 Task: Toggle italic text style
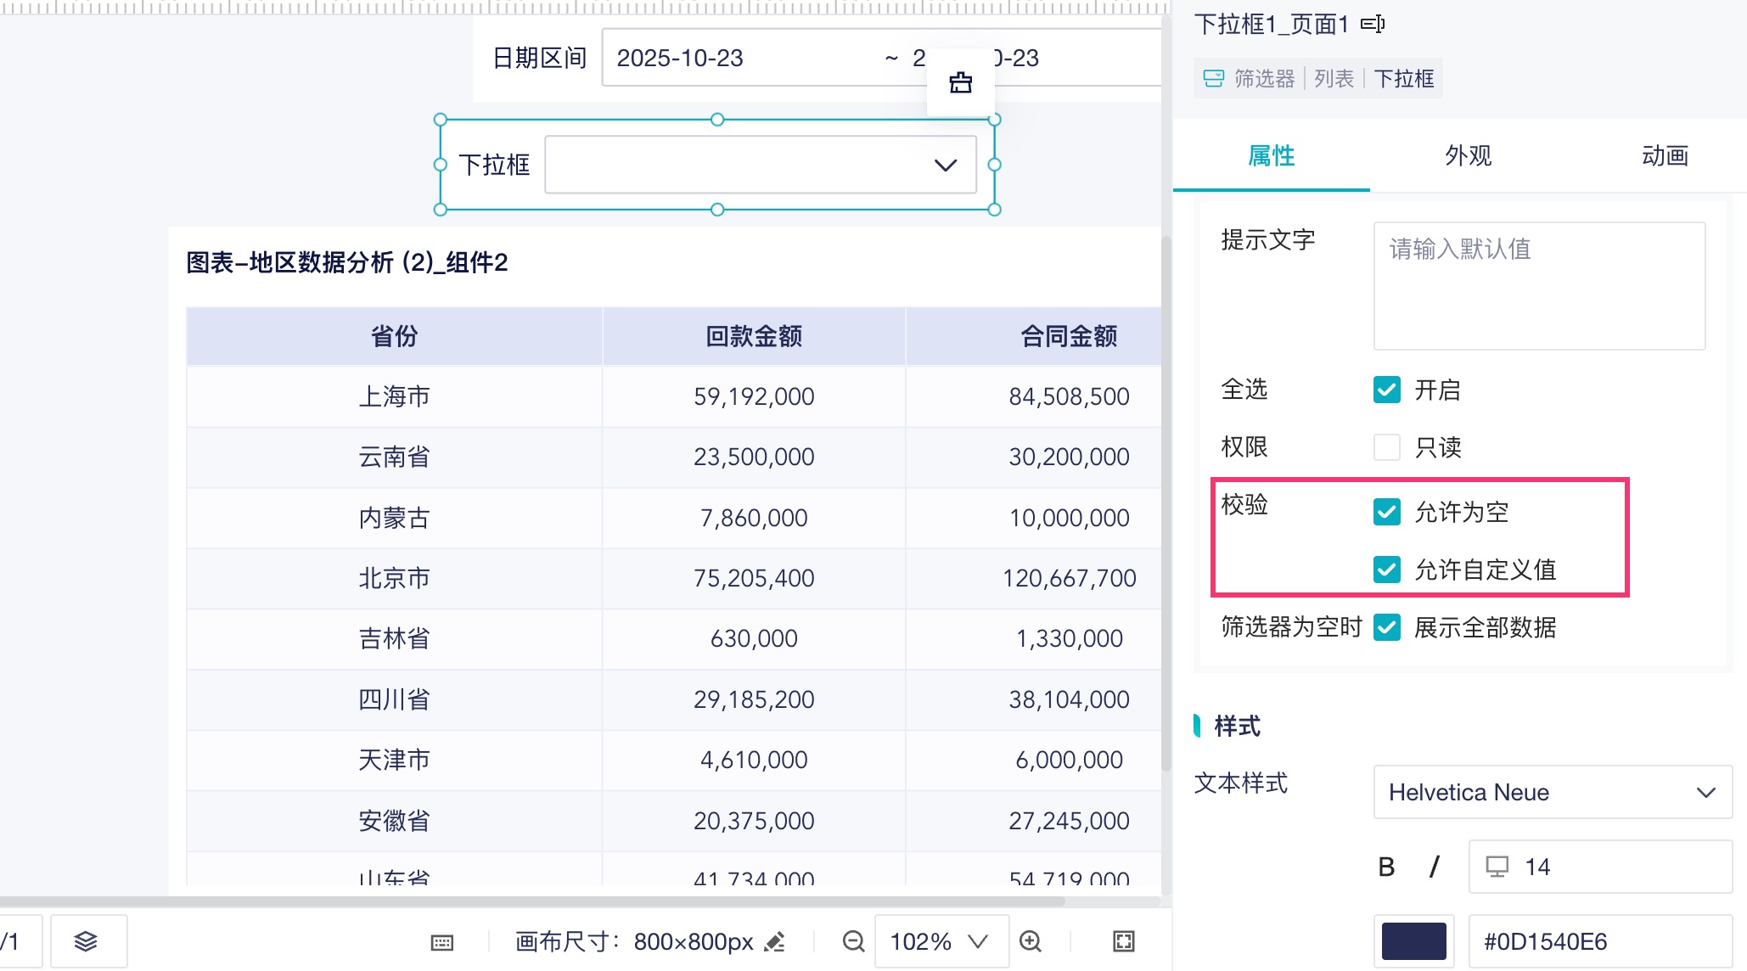[x=1434, y=867]
